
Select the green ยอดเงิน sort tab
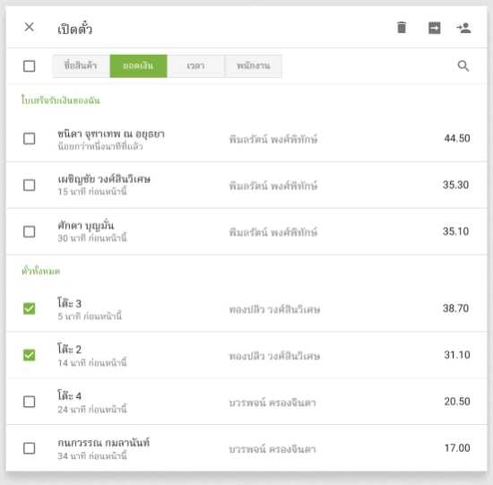coord(138,66)
